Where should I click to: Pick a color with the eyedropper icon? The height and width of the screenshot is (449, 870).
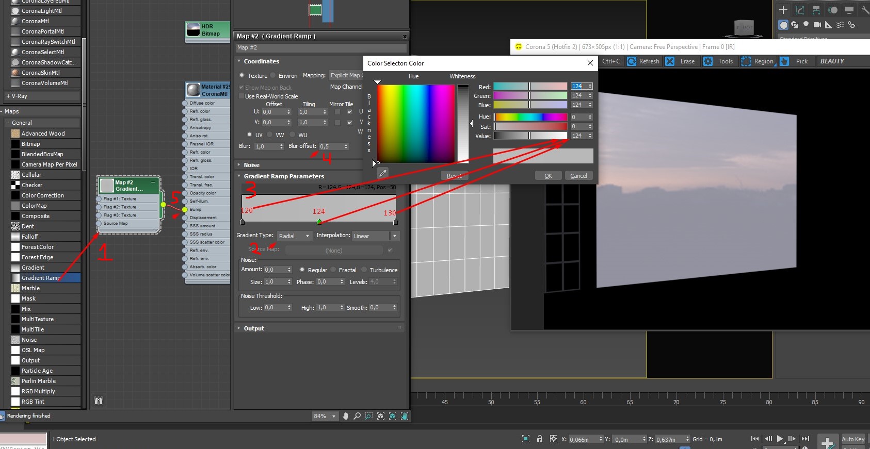382,173
